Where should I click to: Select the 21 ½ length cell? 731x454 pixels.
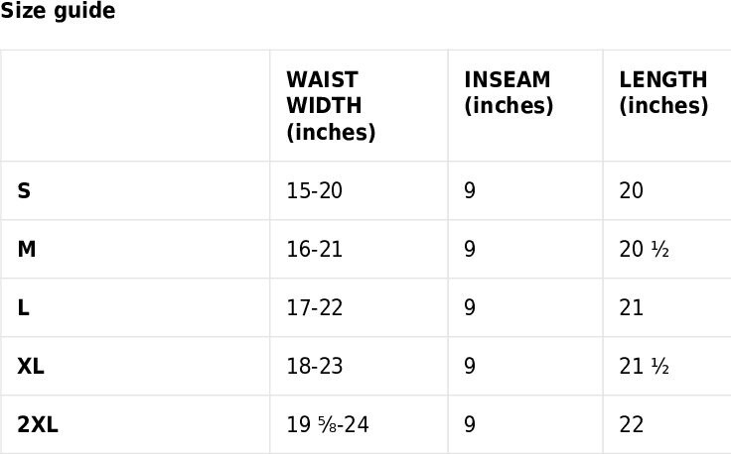[x=667, y=367]
